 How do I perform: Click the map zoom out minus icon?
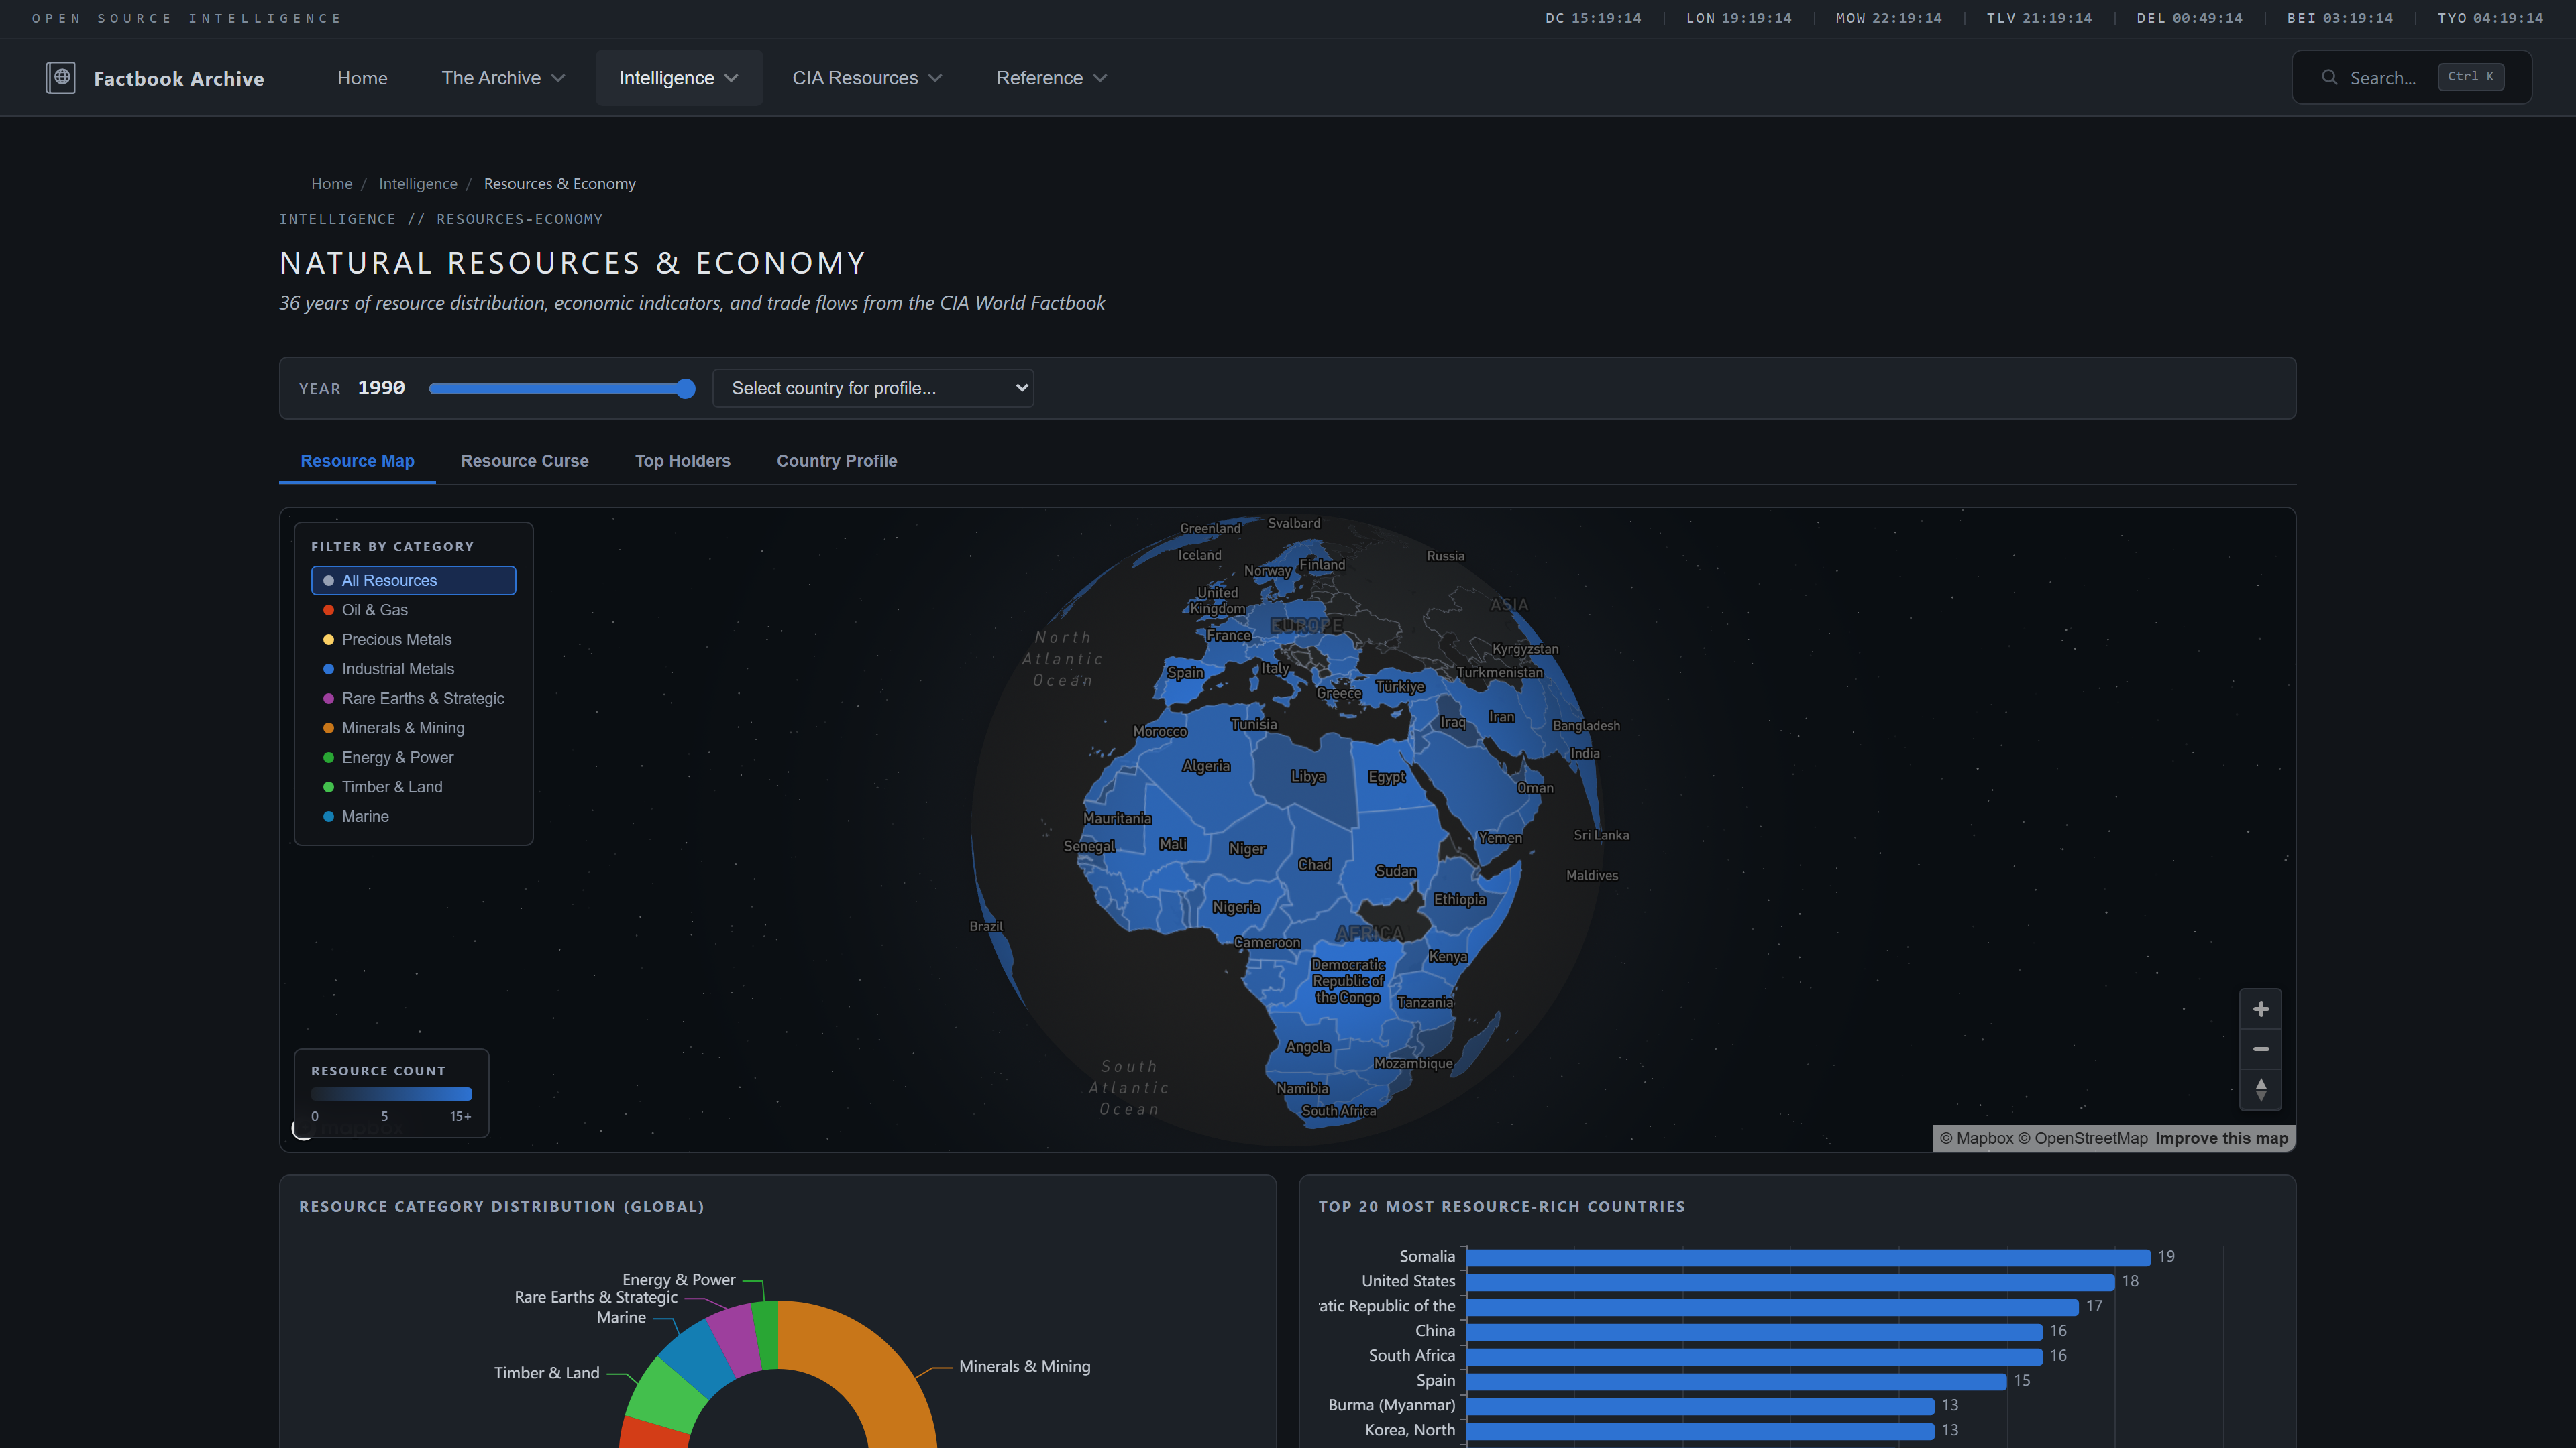(2260, 1049)
